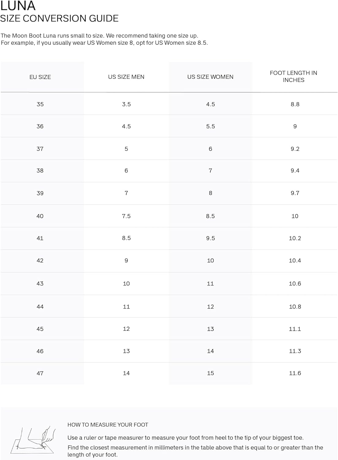Select the US SIZE WOMEN column header
Image resolution: width=338 pixels, height=460 pixels.
[210, 77]
